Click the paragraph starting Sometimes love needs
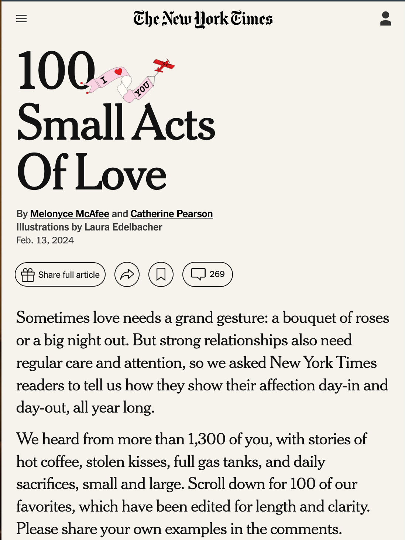This screenshot has height=540, width=405. (202, 363)
